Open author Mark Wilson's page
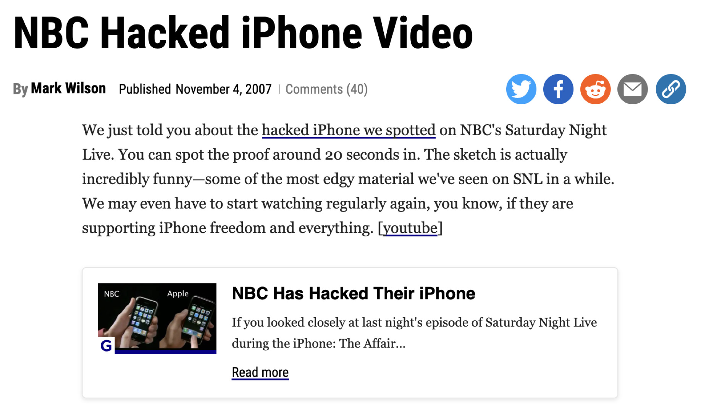 click(68, 88)
